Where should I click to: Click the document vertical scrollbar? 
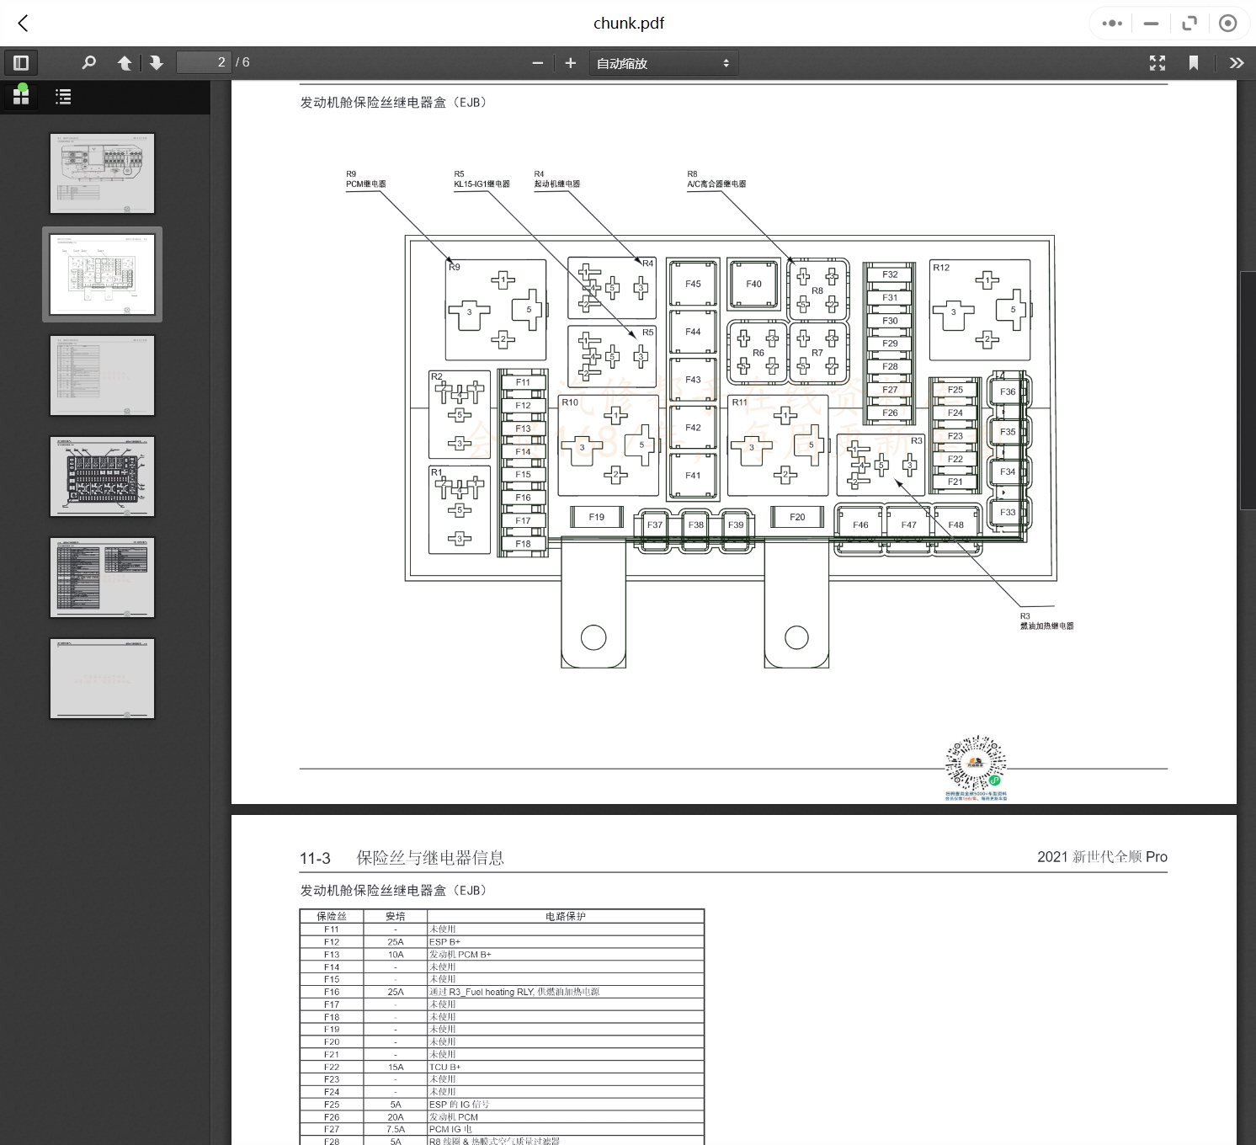click(1247, 391)
